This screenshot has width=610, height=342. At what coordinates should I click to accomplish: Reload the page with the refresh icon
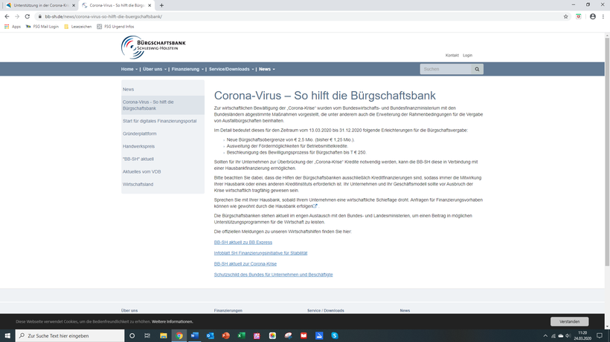coord(28,16)
